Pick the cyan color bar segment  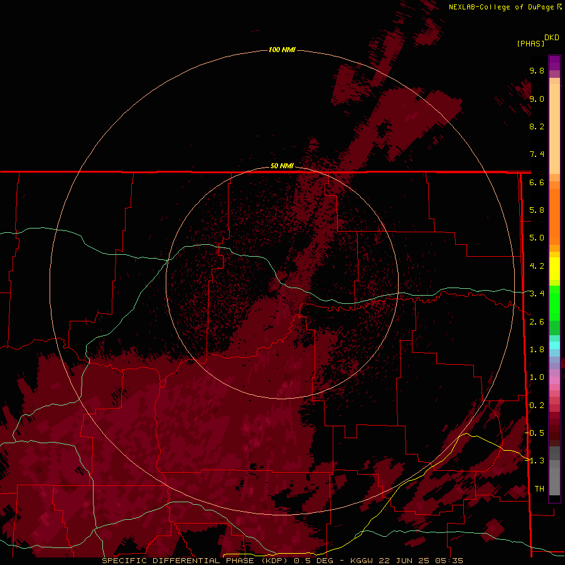[554, 345]
